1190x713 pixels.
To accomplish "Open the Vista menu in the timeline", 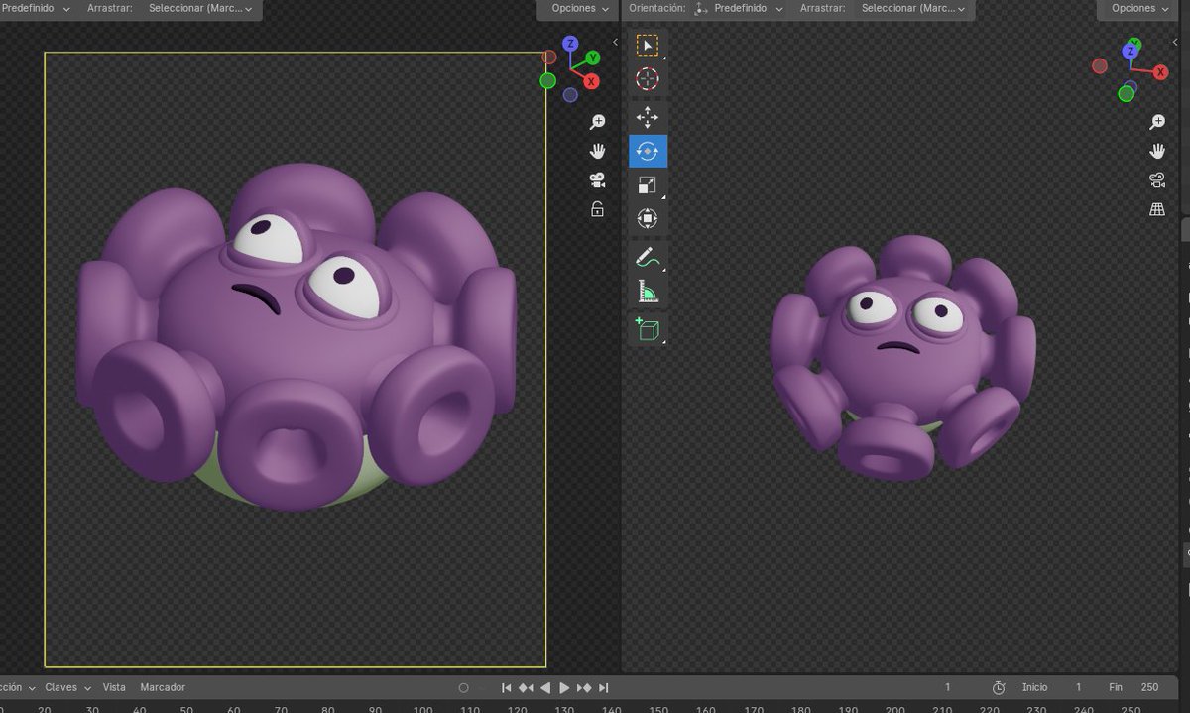I will click(114, 687).
